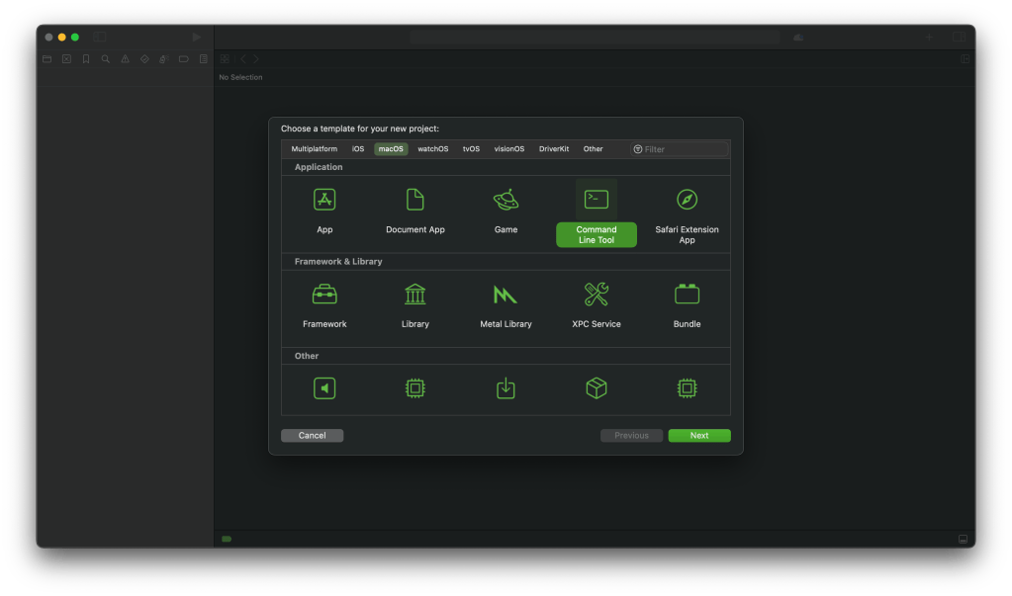
Task: Switch to the visionOS tab
Action: pos(509,149)
